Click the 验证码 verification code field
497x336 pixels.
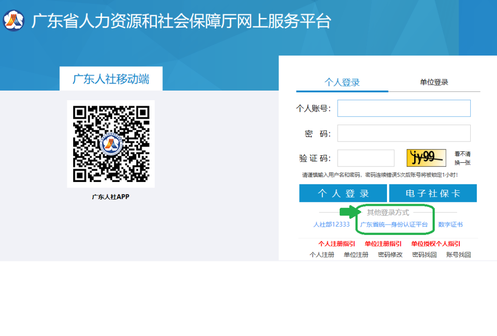365,158
